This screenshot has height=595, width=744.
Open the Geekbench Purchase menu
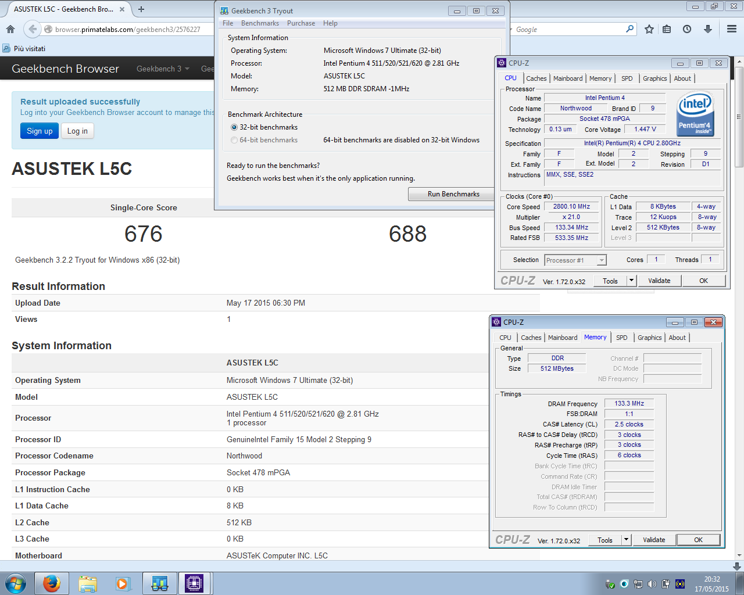(301, 23)
